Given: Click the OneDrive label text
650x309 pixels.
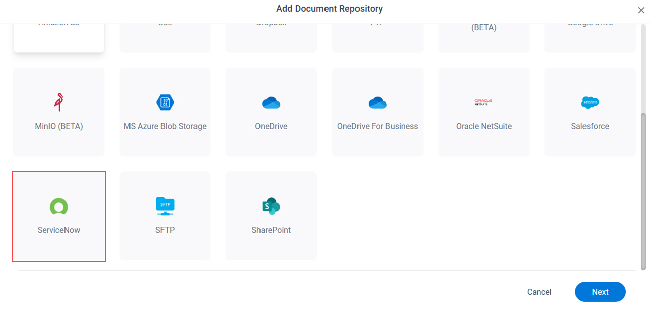Looking at the screenshot, I should pyautogui.click(x=271, y=126).
